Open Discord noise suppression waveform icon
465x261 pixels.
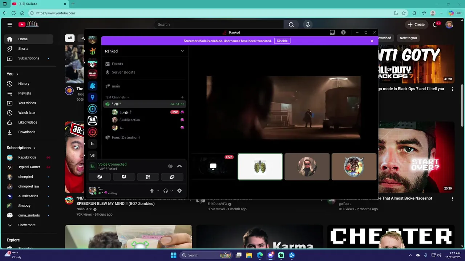(x=171, y=166)
